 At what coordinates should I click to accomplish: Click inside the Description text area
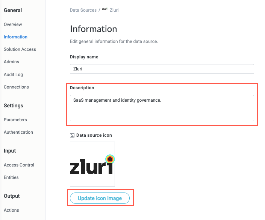pos(162,108)
